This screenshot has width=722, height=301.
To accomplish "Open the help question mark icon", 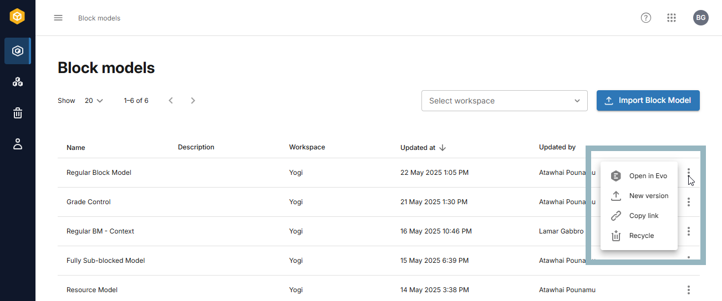I will click(x=646, y=18).
